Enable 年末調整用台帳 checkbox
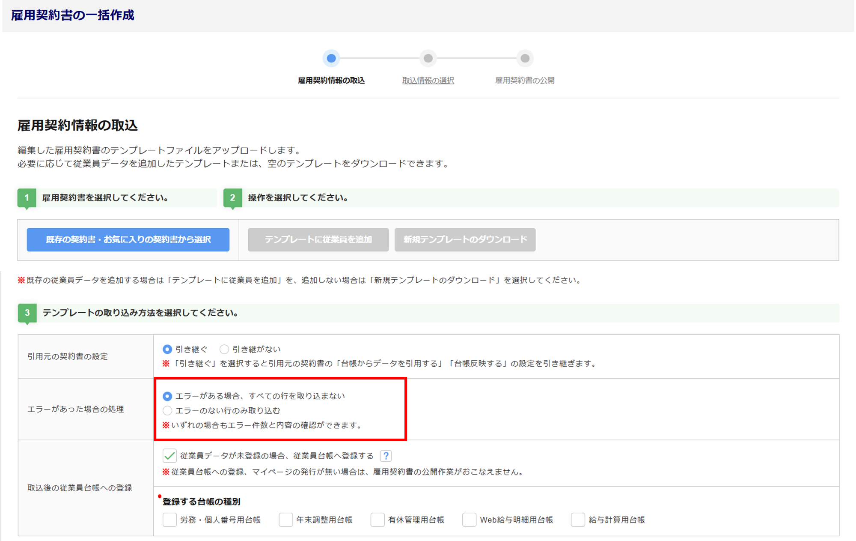Screen dimensions: 856x541 [x=285, y=520]
